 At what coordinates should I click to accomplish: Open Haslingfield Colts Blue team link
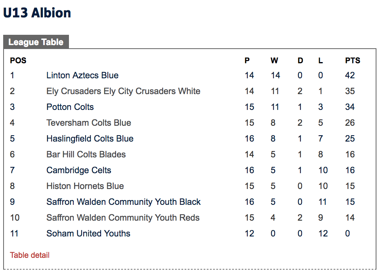90,139
